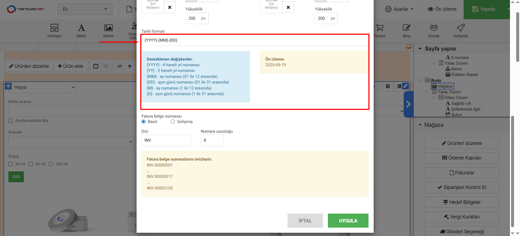Screen dimensions: 520x236
Task: Select the Resim image tool
Action: point(108,31)
